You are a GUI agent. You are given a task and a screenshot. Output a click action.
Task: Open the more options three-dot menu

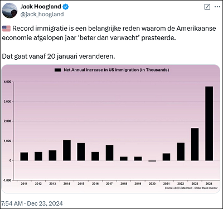point(217,7)
